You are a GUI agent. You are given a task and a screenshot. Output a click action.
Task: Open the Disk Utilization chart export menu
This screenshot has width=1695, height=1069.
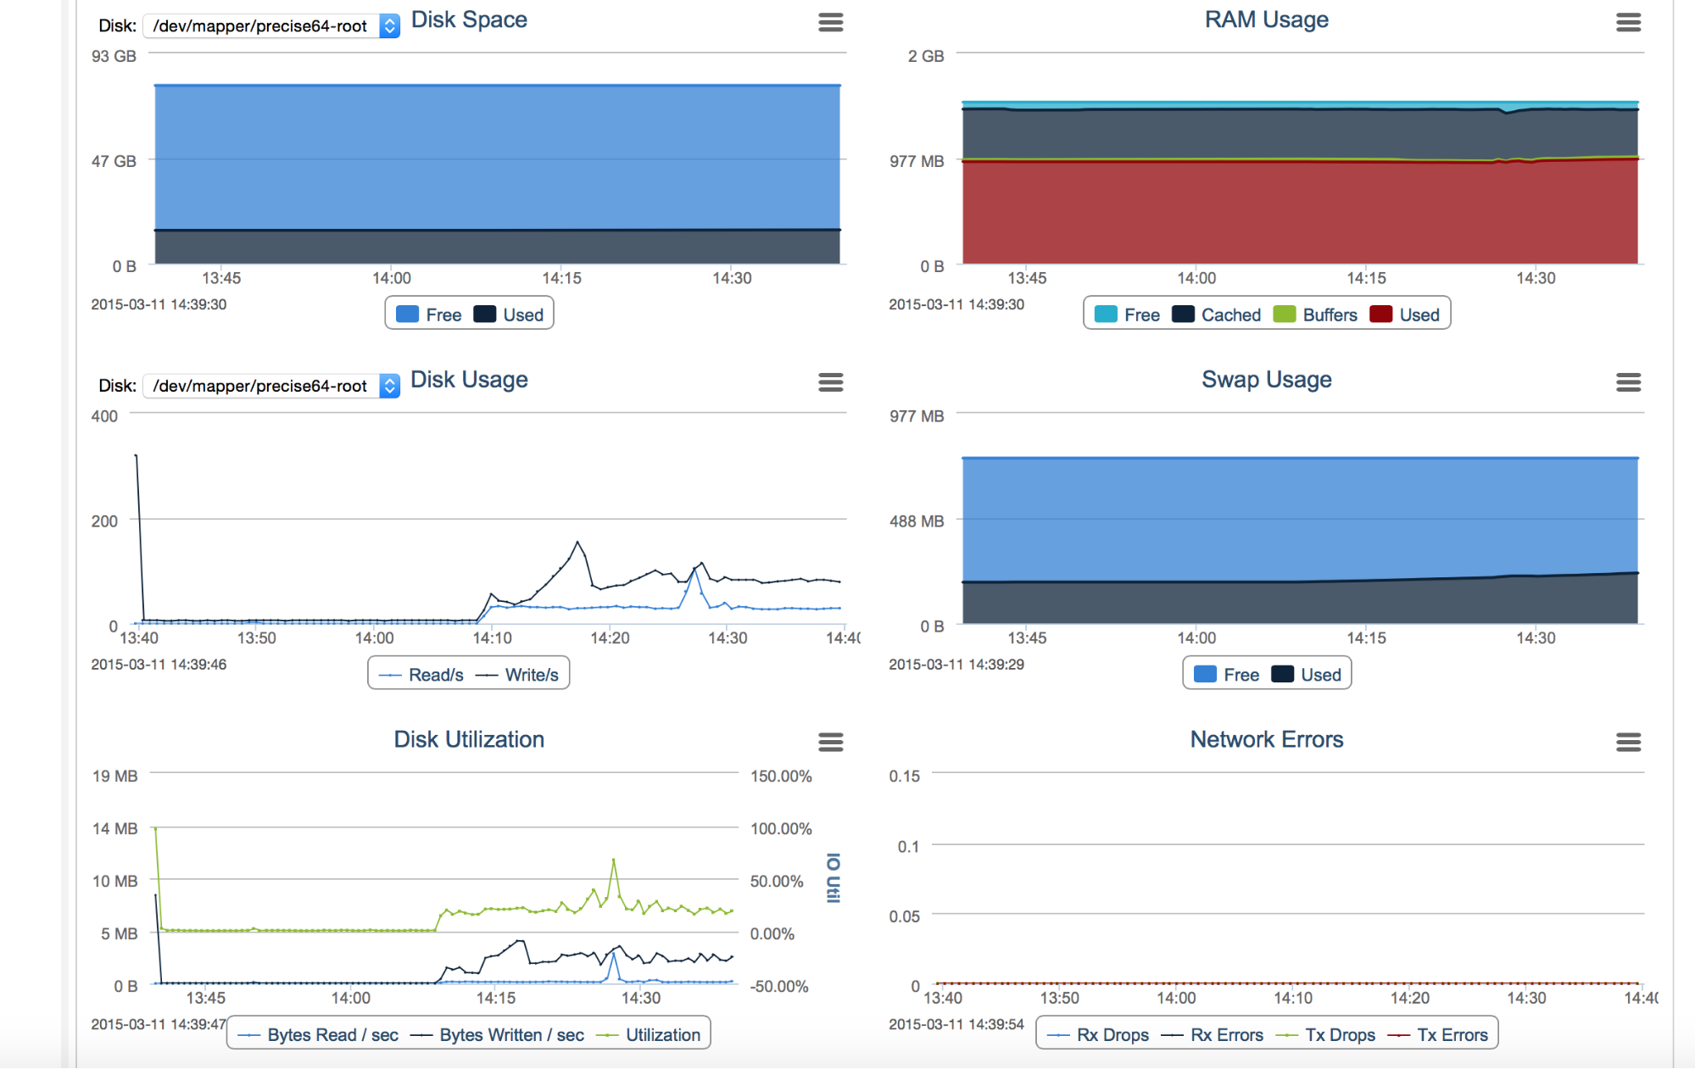831,743
